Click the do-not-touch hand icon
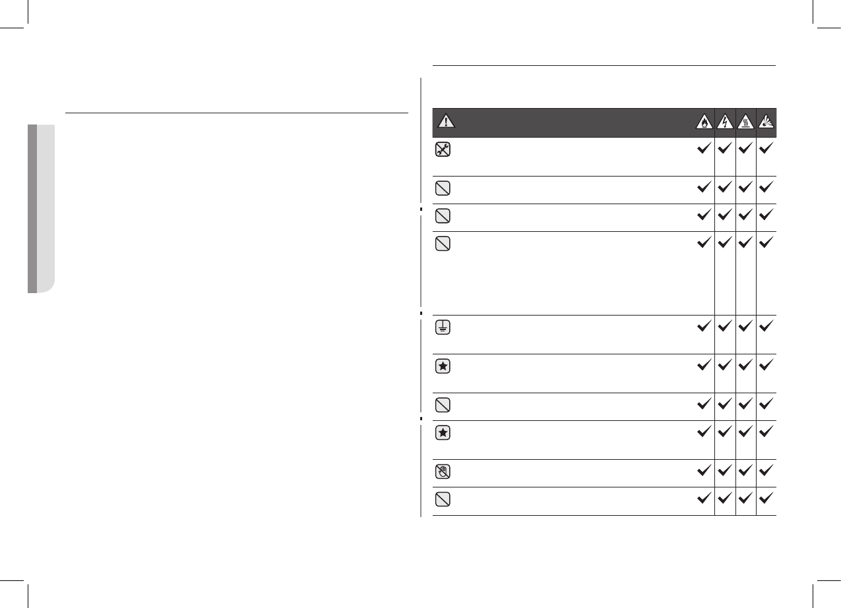The image size is (841, 608). (443, 472)
